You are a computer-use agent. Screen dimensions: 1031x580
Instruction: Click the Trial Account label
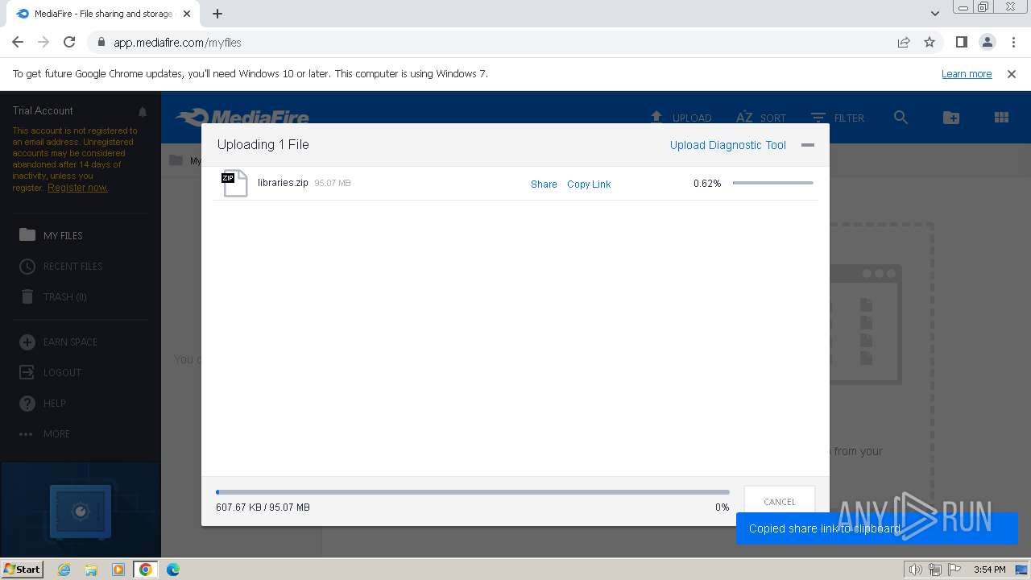43,111
